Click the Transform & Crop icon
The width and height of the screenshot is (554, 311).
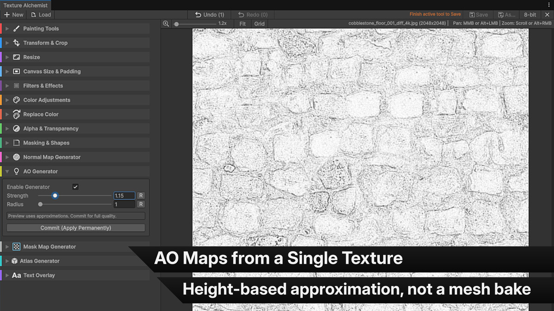click(17, 43)
